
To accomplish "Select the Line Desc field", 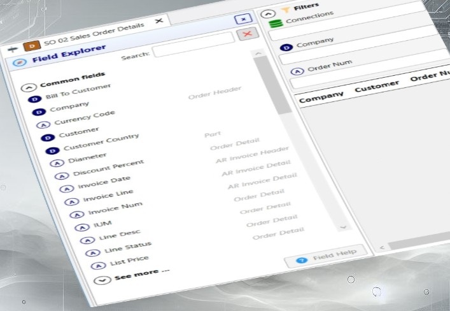I will pyautogui.click(x=120, y=235).
